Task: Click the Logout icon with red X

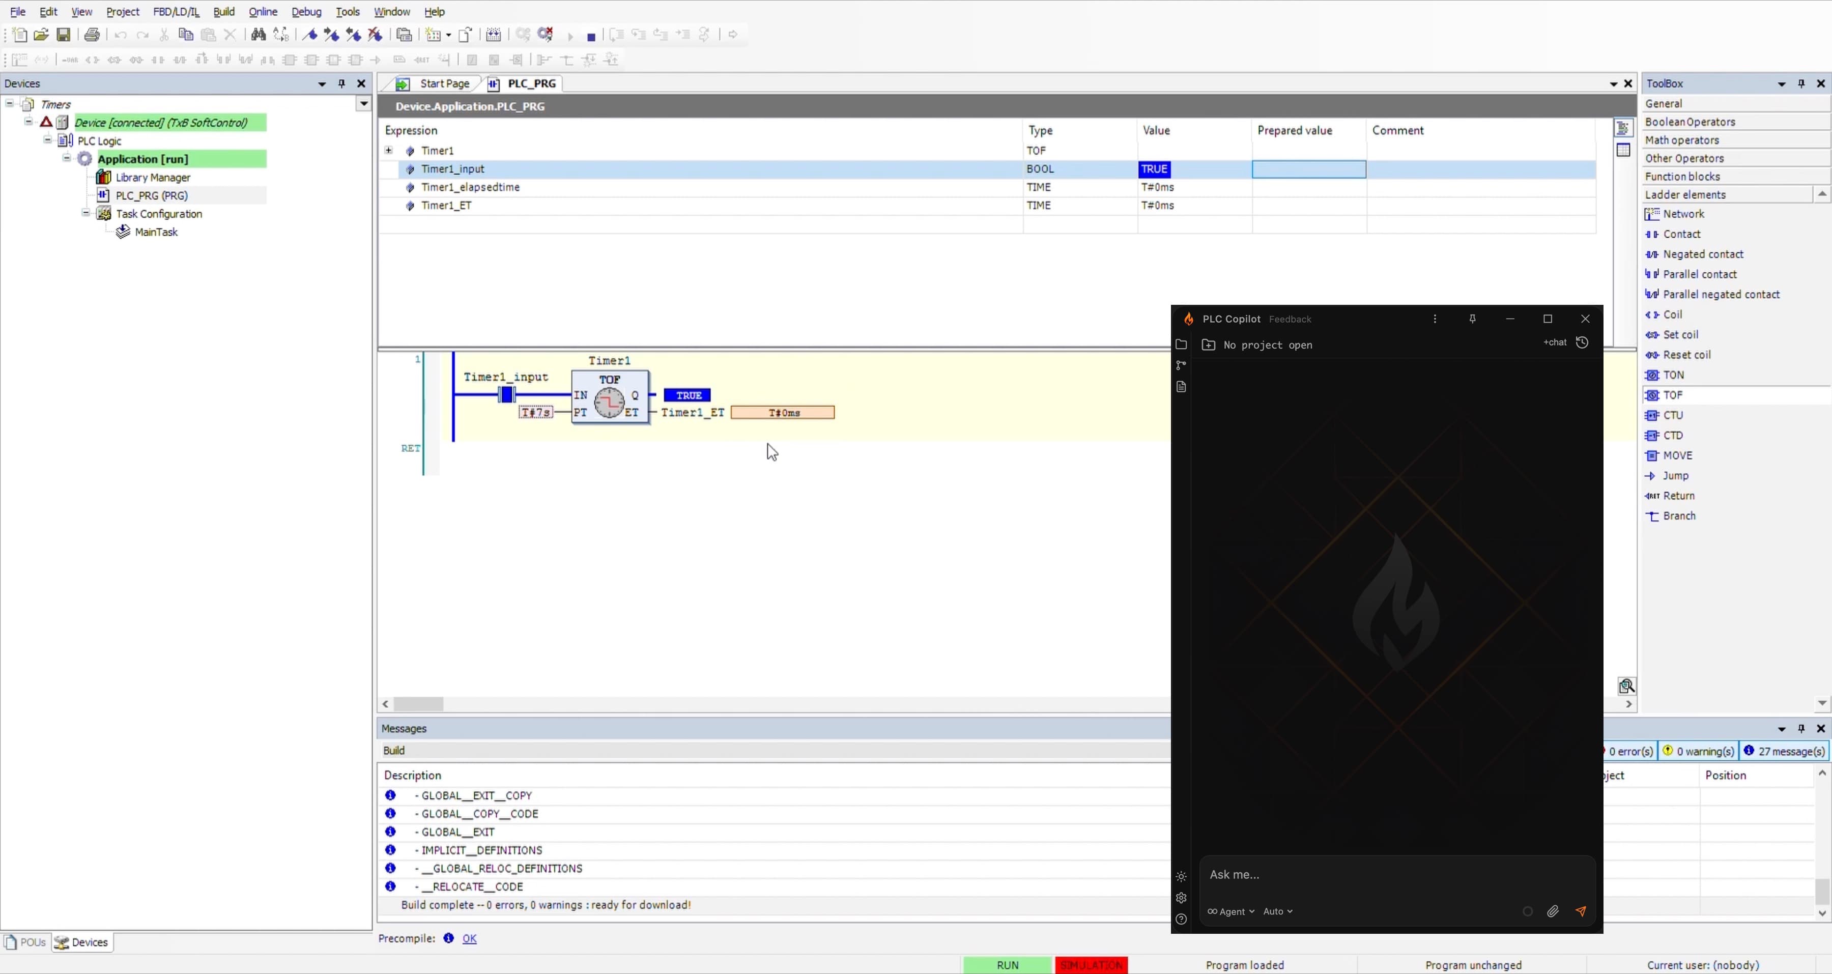Action: (x=546, y=35)
